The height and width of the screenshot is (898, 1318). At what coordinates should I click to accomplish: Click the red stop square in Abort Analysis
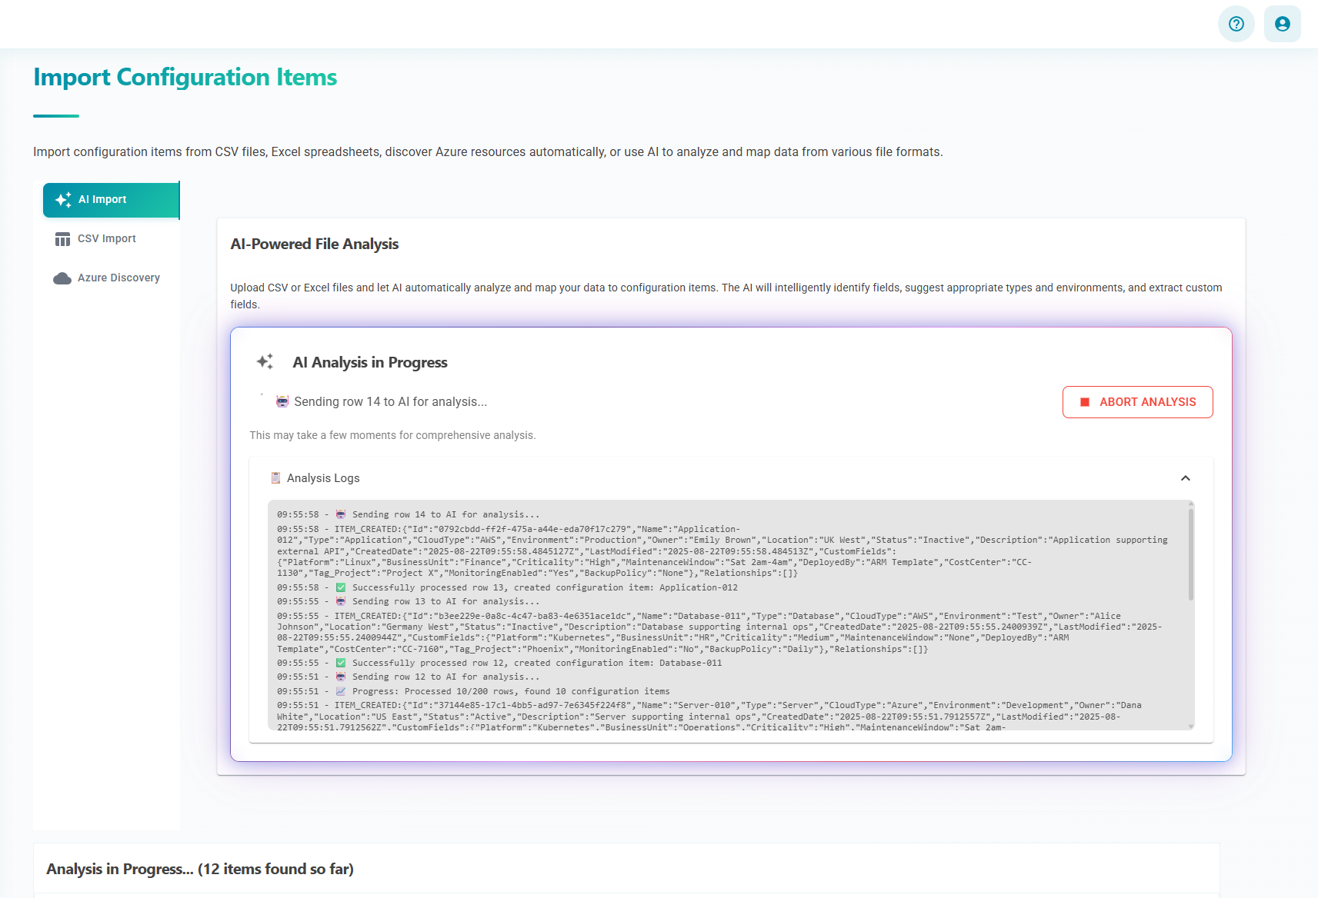click(1085, 402)
